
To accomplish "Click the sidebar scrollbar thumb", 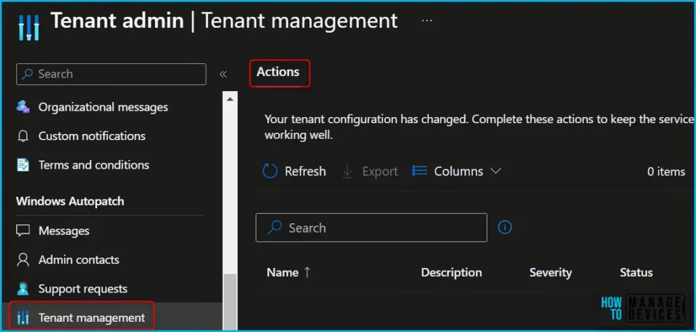I will [230, 302].
